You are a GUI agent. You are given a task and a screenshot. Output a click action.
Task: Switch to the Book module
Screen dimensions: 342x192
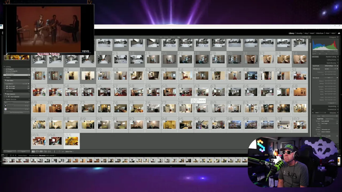click(x=312, y=33)
